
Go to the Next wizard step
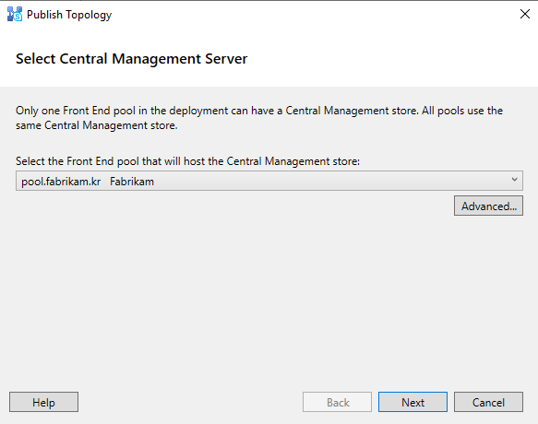(412, 402)
